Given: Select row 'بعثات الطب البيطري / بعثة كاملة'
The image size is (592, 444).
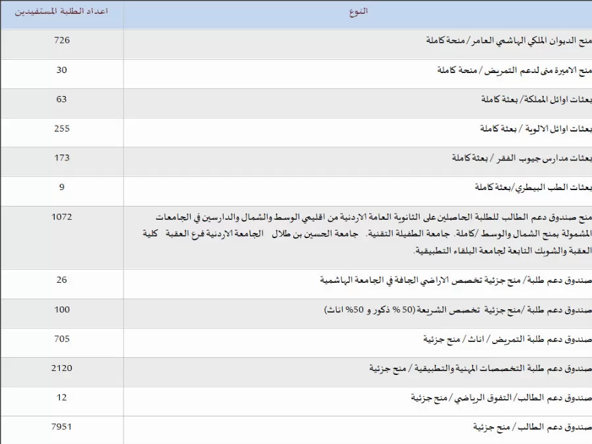Looking at the screenshot, I should point(296,191).
